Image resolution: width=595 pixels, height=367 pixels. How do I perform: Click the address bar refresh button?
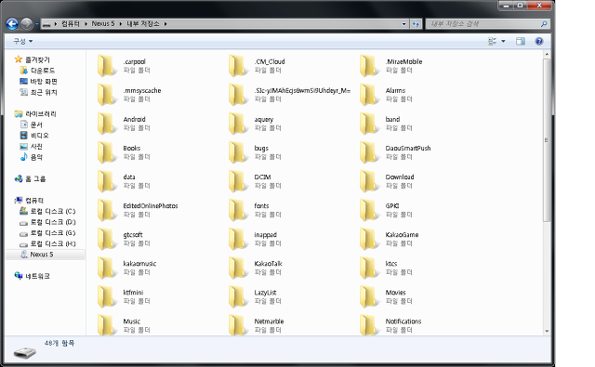(416, 24)
